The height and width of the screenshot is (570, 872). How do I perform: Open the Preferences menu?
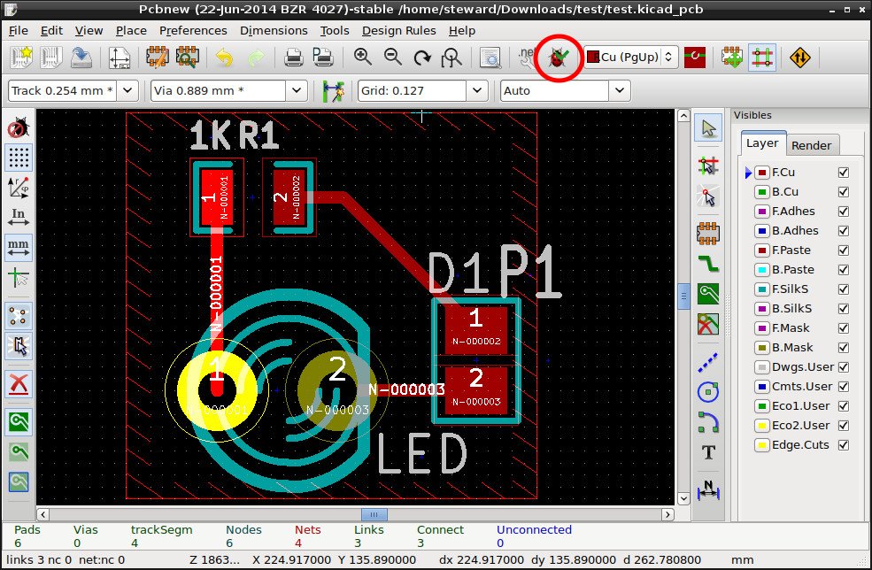tap(193, 31)
